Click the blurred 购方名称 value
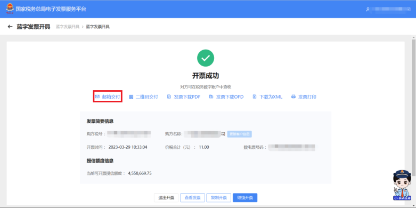This screenshot has width=416, height=208. [205, 134]
